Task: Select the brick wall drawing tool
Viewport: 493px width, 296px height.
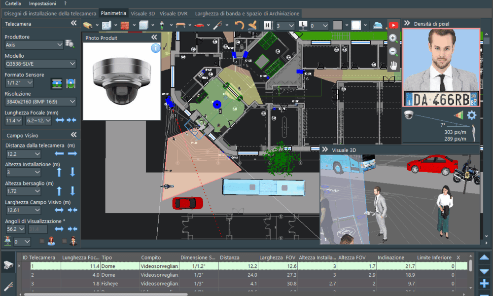Action: click(125, 25)
